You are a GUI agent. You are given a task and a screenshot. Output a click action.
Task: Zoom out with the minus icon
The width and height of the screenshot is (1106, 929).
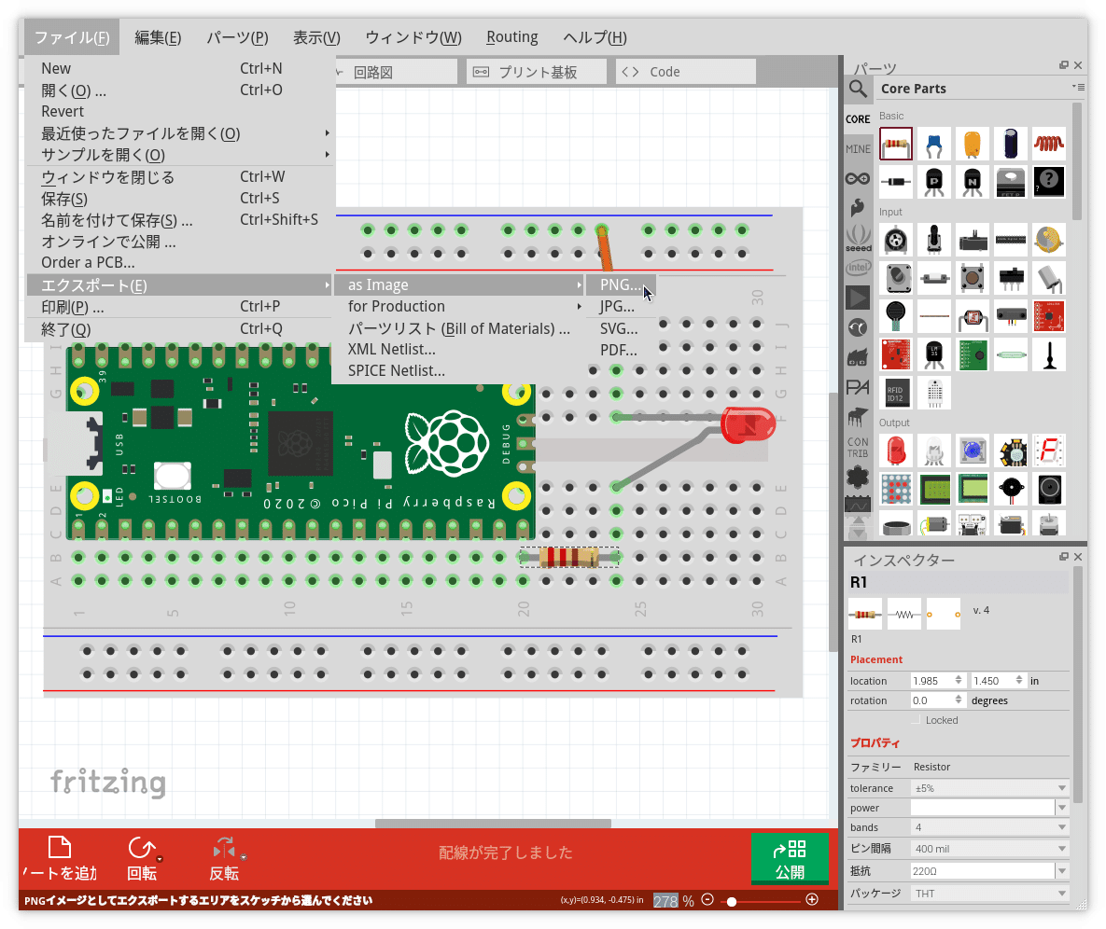707,899
